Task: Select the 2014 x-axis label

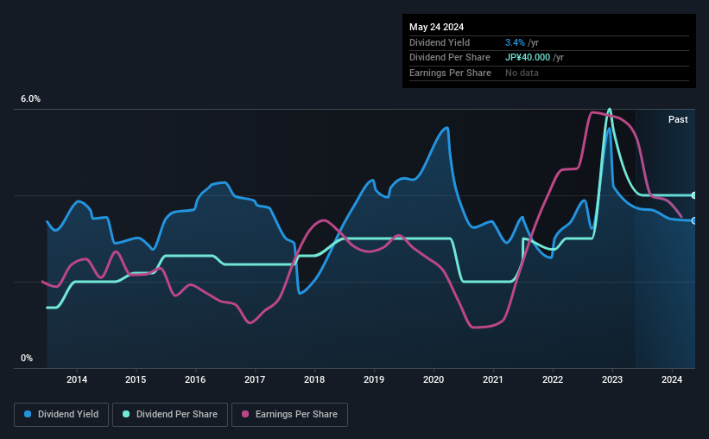Action: pos(77,379)
